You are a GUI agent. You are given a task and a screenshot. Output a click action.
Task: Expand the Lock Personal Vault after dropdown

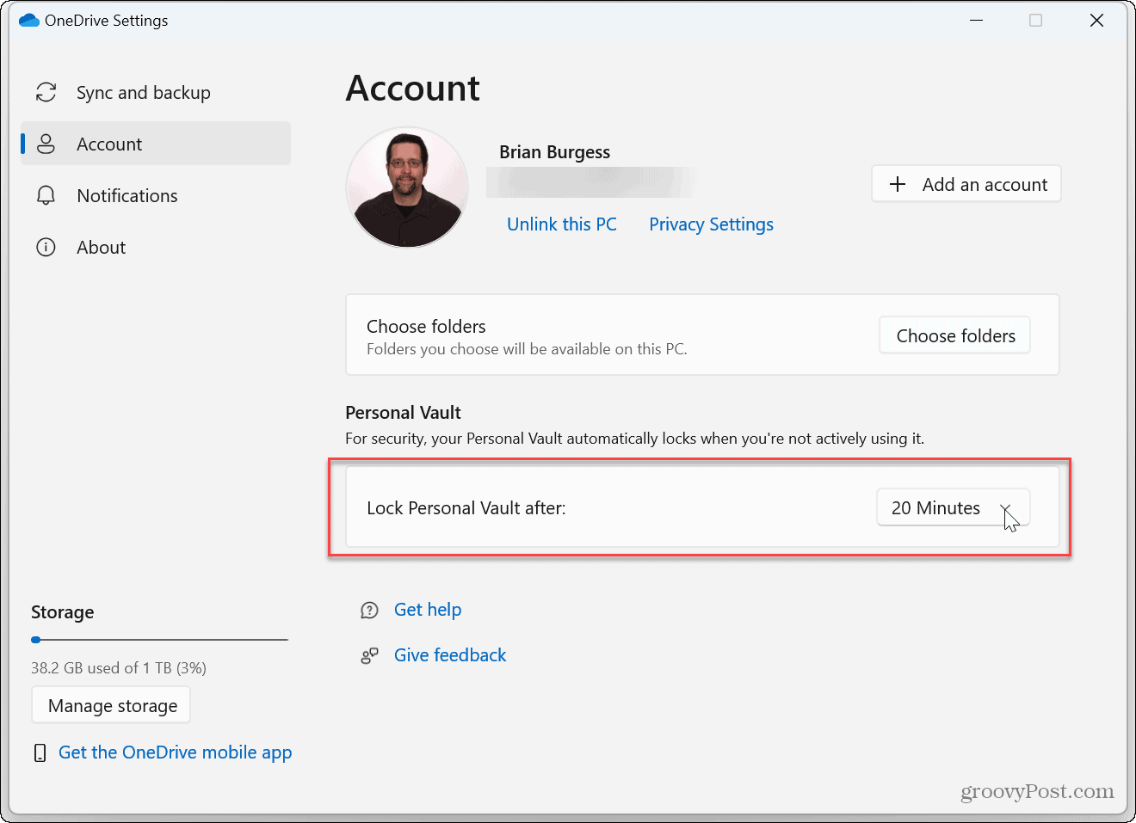click(954, 507)
